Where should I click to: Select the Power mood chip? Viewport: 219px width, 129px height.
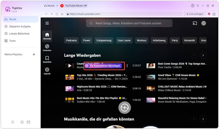coord(87,40)
